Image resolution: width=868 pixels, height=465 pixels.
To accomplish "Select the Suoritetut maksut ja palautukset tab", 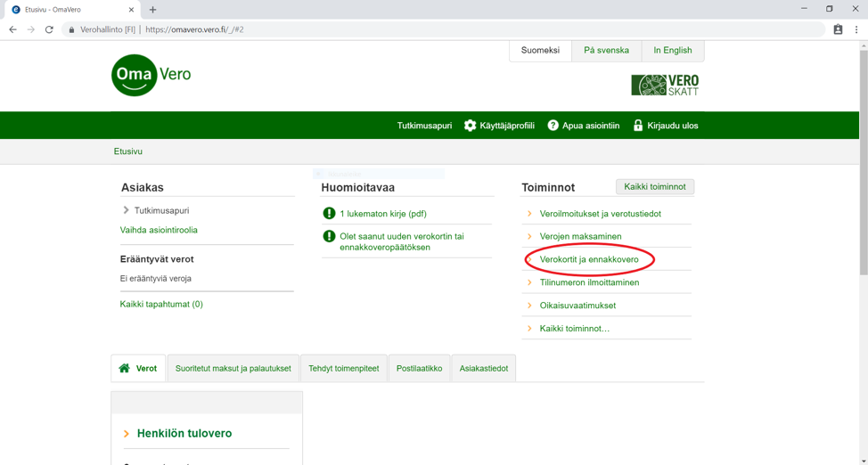I will click(233, 369).
